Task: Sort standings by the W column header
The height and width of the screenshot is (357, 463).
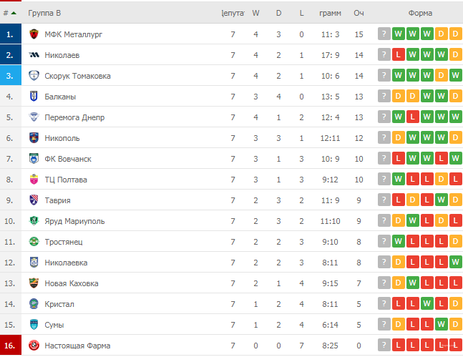Action: (x=255, y=13)
